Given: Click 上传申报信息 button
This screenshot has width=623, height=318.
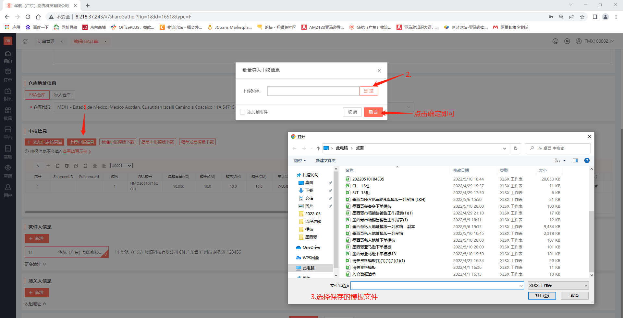Looking at the screenshot, I should tap(82, 142).
